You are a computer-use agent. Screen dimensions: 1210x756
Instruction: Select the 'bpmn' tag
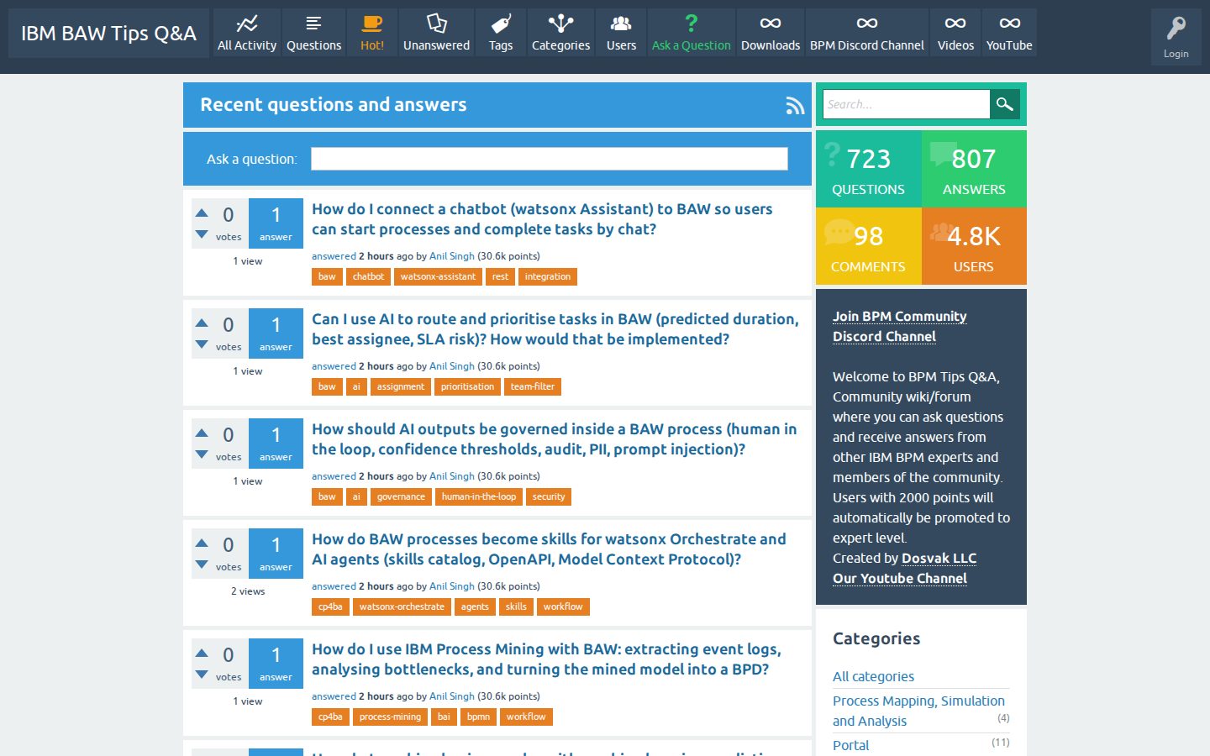coord(478,717)
